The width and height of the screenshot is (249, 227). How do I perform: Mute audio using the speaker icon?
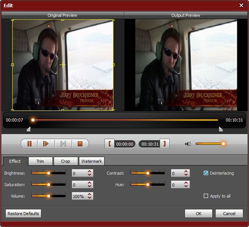tap(188, 144)
